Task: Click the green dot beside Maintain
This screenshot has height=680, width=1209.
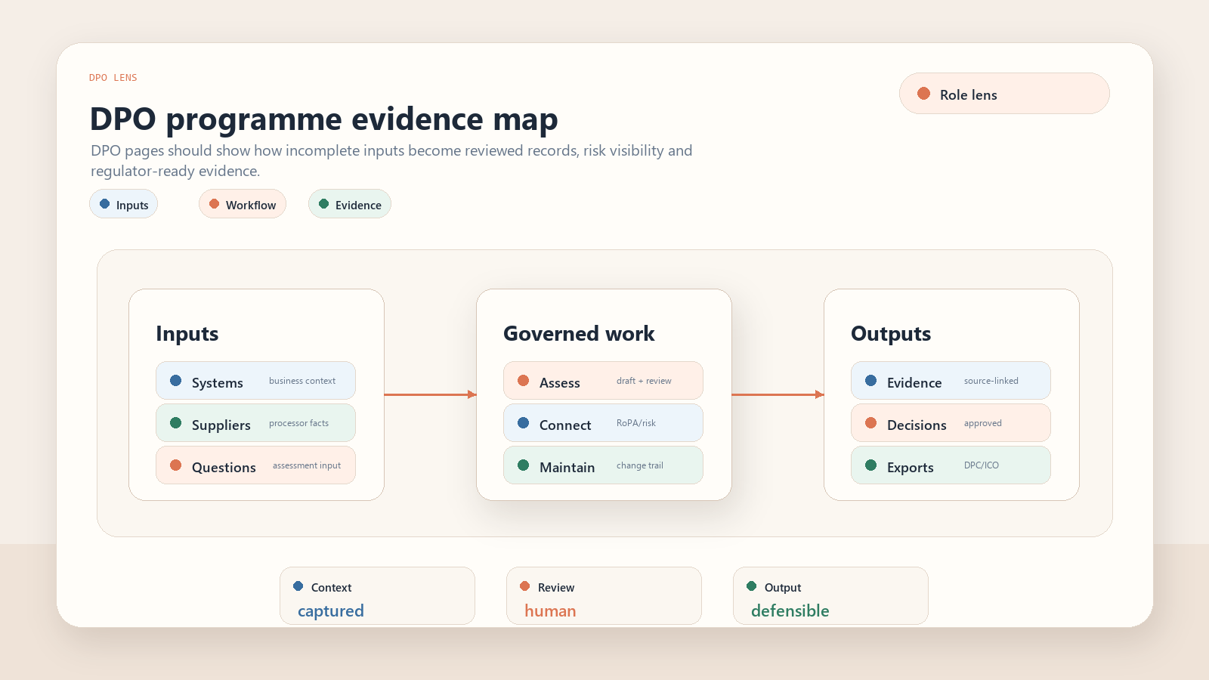Action: 523,465
